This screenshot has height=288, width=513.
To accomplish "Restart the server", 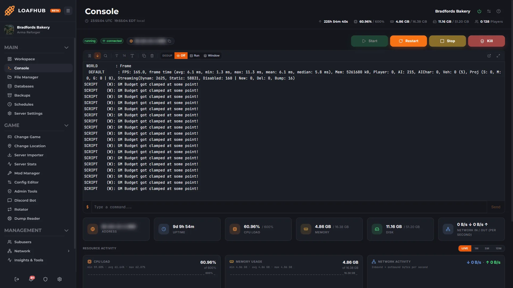I will click(x=409, y=41).
